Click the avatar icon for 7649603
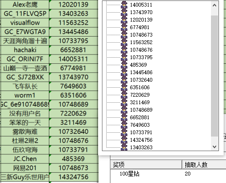The width and height of the screenshot is (226, 183). click(x=124, y=125)
